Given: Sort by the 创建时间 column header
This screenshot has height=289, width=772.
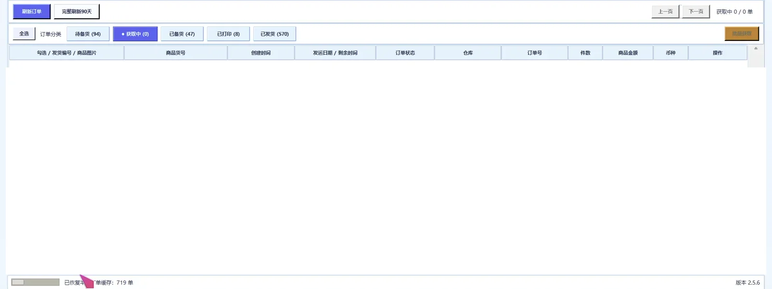Looking at the screenshot, I should point(261,53).
